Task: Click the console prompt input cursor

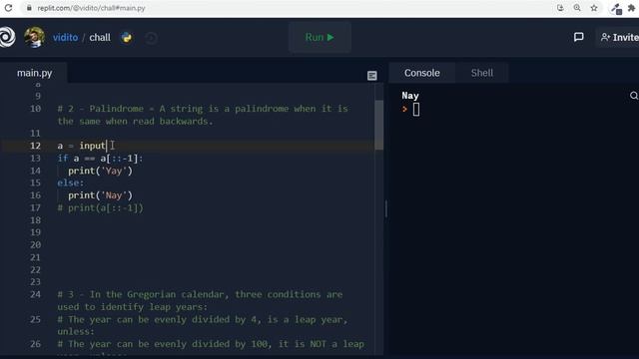Action: click(x=416, y=110)
